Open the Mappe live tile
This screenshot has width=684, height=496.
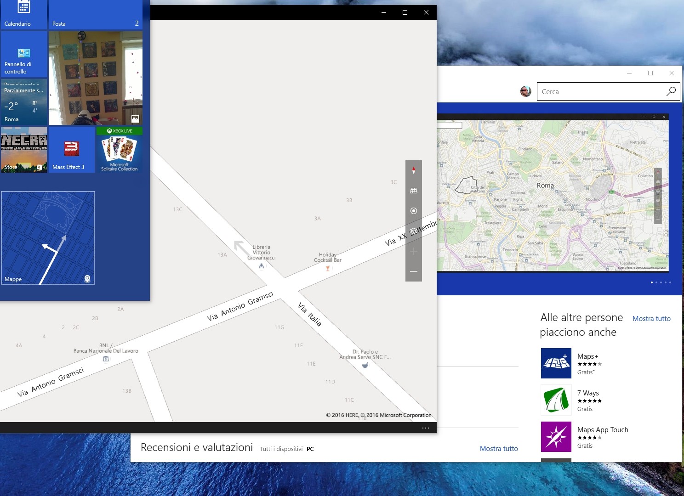[48, 238]
